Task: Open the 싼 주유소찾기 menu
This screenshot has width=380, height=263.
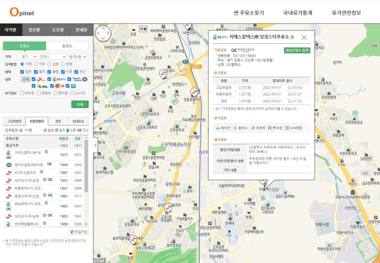Action: (x=249, y=13)
